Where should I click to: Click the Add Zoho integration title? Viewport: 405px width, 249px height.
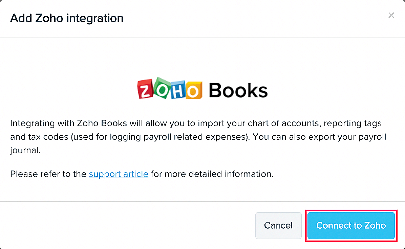67,18
